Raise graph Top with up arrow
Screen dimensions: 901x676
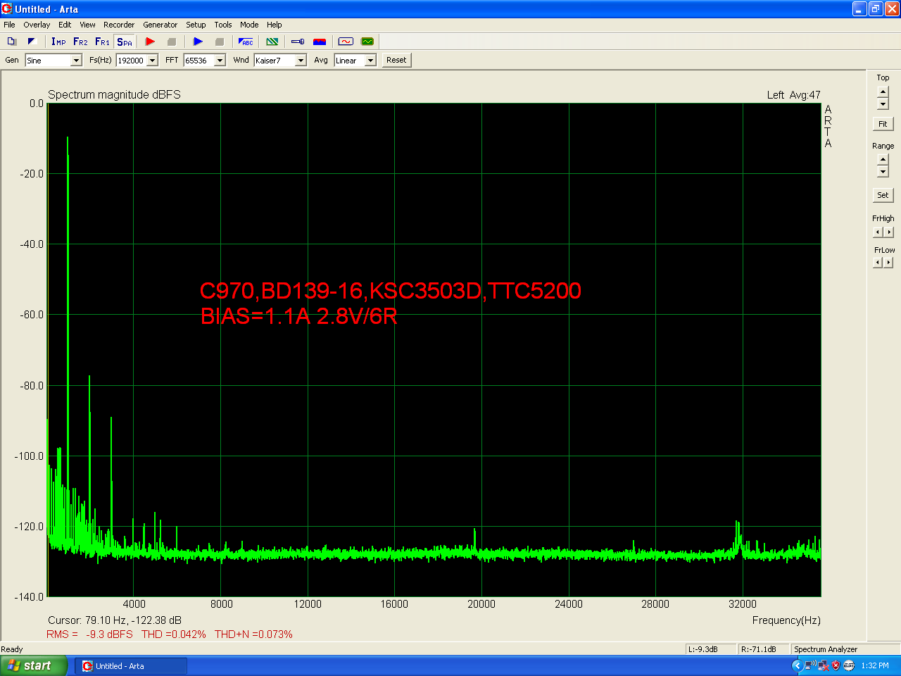(883, 92)
